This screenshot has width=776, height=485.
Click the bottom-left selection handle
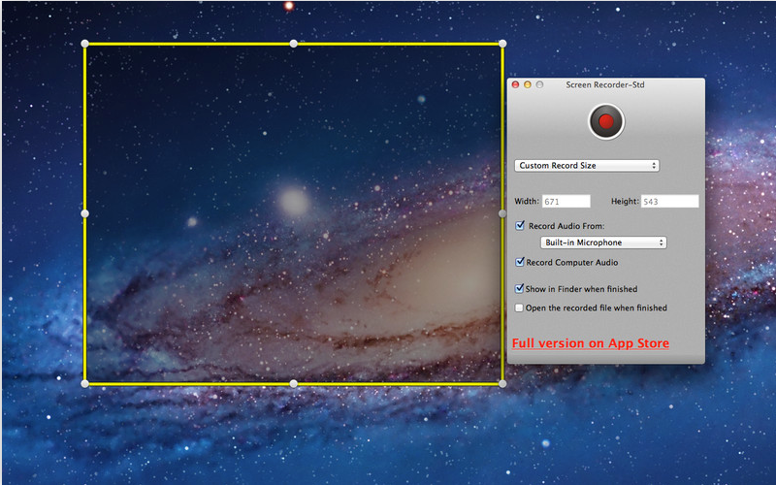pyautogui.click(x=85, y=383)
